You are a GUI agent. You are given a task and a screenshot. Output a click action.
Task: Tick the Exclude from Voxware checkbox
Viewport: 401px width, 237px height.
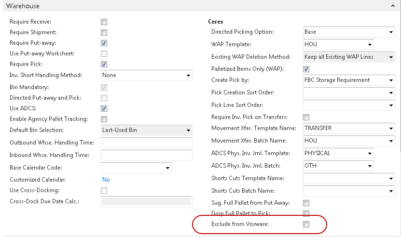click(x=306, y=224)
